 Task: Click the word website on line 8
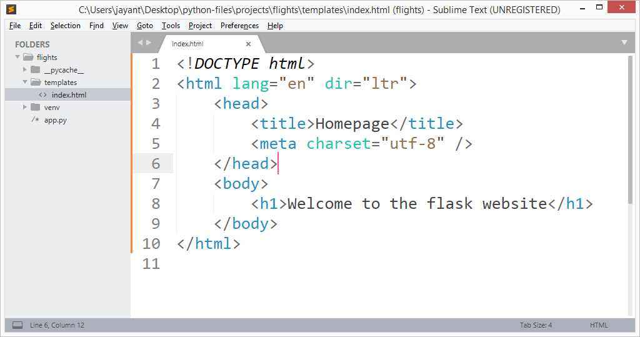coord(515,204)
